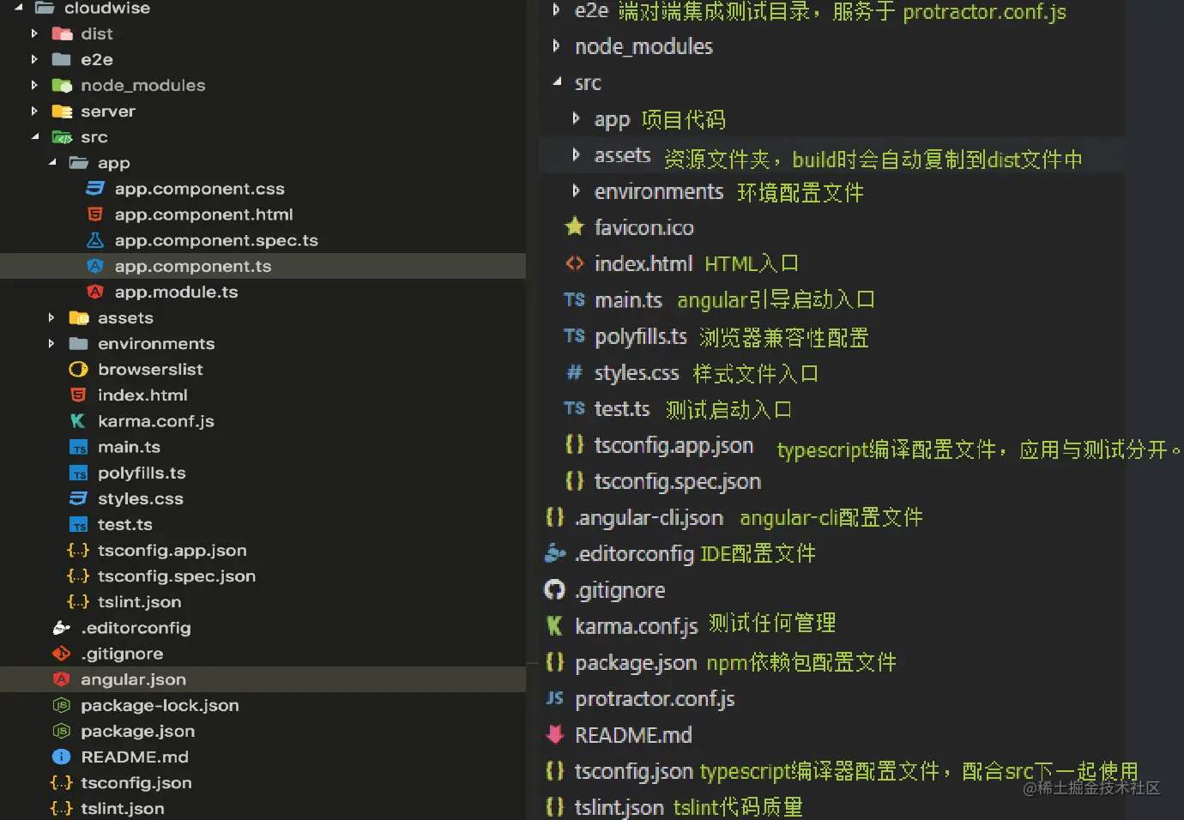Click the TypeScript icon next to main.ts
The width and height of the screenshot is (1184, 820).
pos(78,447)
